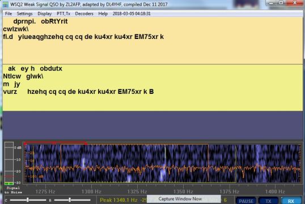
Task: Click the RX button
Action: (291, 201)
